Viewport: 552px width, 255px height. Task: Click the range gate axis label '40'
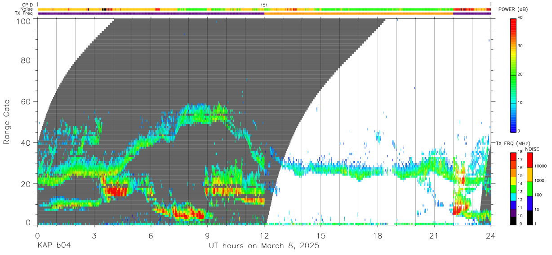pos(26,143)
